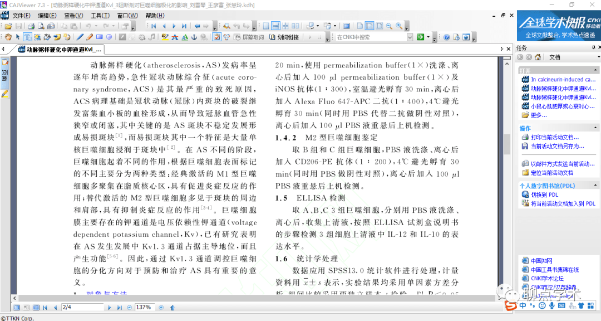Open the 编辑(E) menu

pos(47,16)
